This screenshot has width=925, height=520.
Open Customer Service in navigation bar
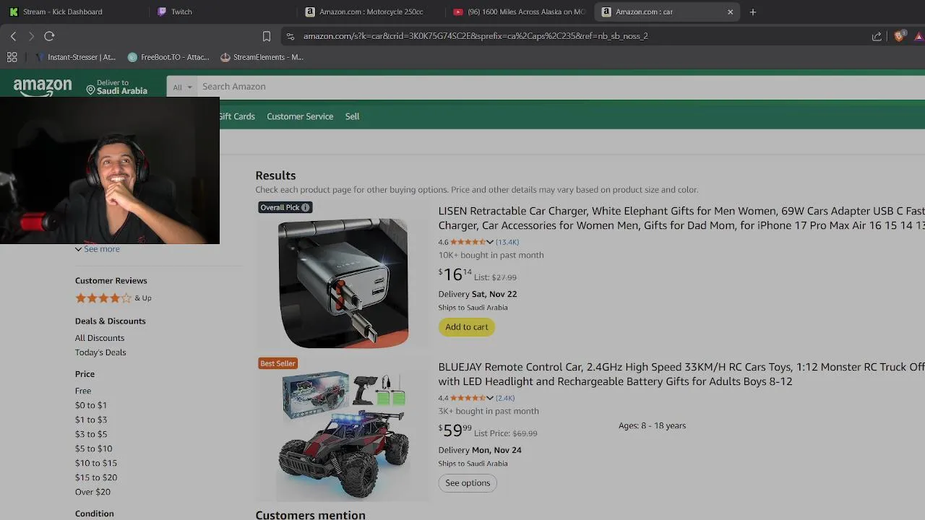(300, 116)
